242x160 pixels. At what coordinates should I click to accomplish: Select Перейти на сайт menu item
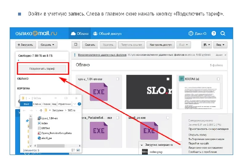point(198,143)
